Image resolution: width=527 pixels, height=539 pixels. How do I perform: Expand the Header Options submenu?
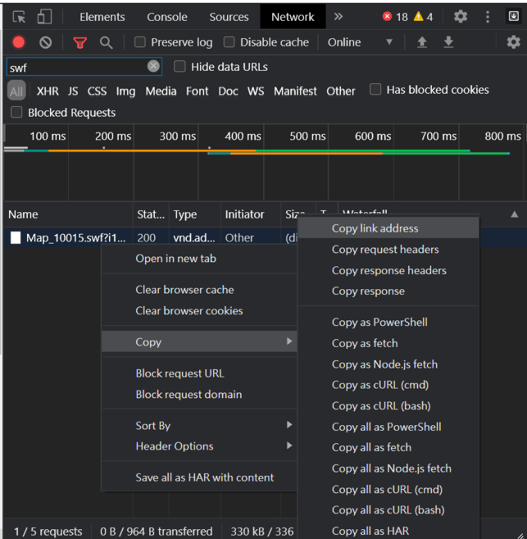tap(199, 446)
